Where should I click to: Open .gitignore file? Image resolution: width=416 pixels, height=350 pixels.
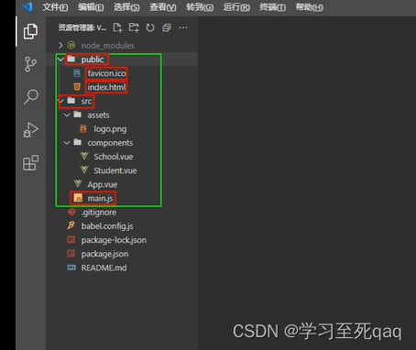(x=99, y=213)
